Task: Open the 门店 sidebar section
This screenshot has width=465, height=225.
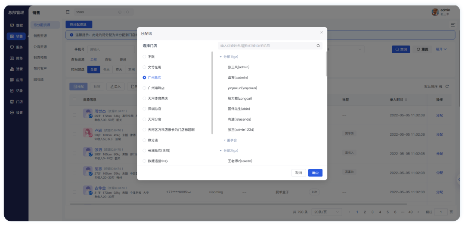Action: pyautogui.click(x=16, y=102)
